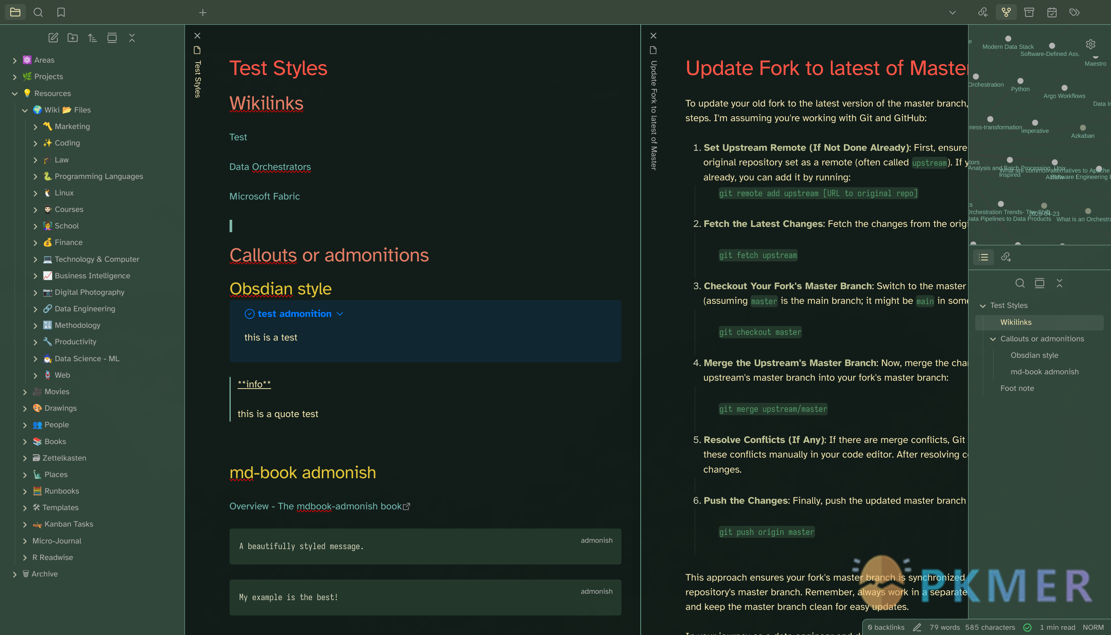Viewport: 1111px width, 635px height.
Task: Click the 'git fetch upstream' code text
Action: pyautogui.click(x=758, y=255)
